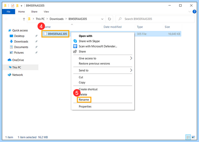Open the View ribbon tab
The width and height of the screenshot is (199, 142).
pyautogui.click(x=46, y=12)
